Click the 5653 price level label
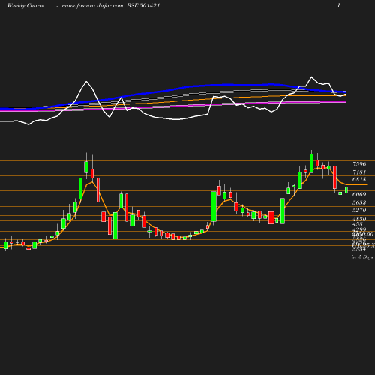The image size is (375, 375). (359, 202)
